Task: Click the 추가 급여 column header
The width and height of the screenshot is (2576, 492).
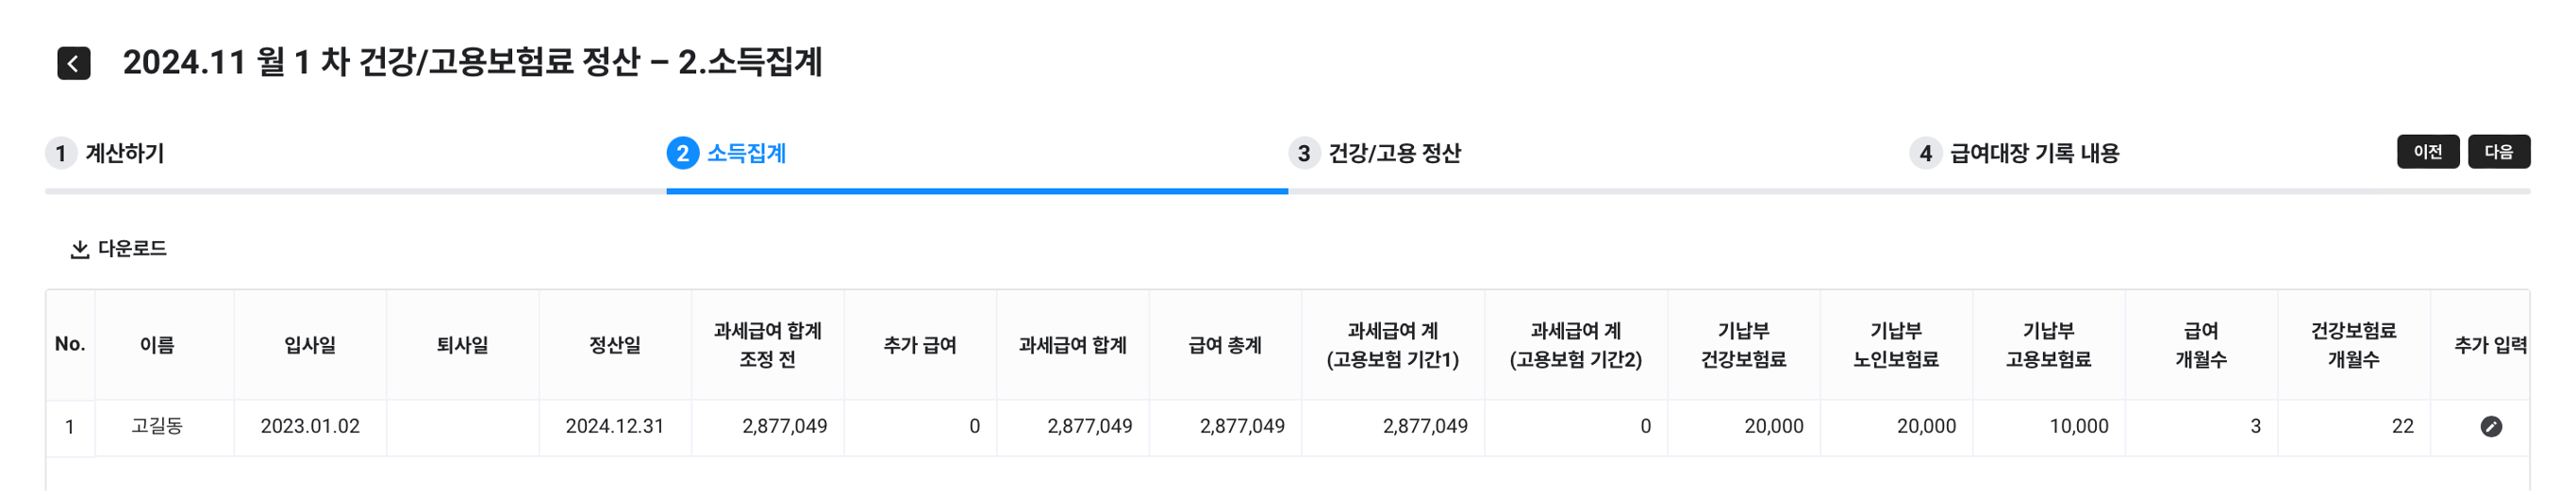Action: (920, 345)
